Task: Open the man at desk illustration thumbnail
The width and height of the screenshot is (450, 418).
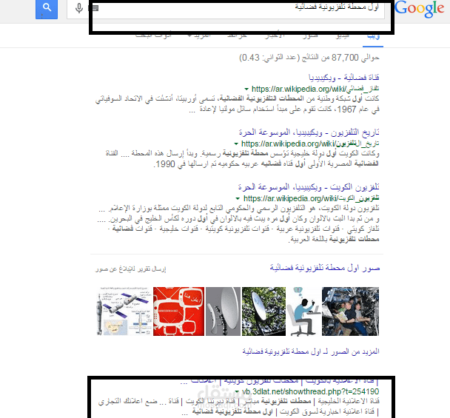Action: (x=304, y=311)
